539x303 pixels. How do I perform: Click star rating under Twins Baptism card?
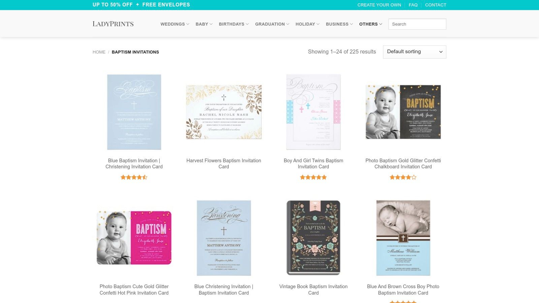313,177
